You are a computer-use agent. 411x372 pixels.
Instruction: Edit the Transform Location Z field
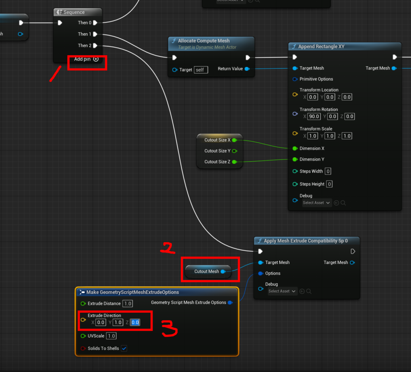[x=347, y=97]
